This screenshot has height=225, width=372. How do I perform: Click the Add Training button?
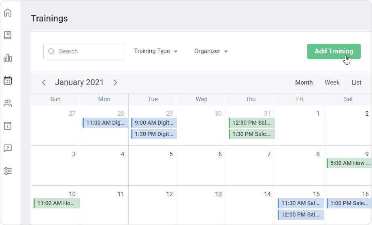pyautogui.click(x=334, y=51)
